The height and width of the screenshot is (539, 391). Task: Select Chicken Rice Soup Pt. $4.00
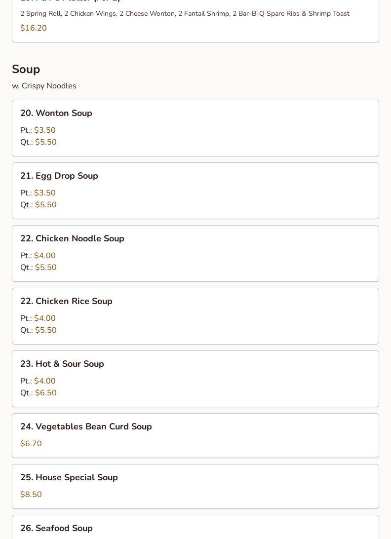pyautogui.click(x=38, y=318)
